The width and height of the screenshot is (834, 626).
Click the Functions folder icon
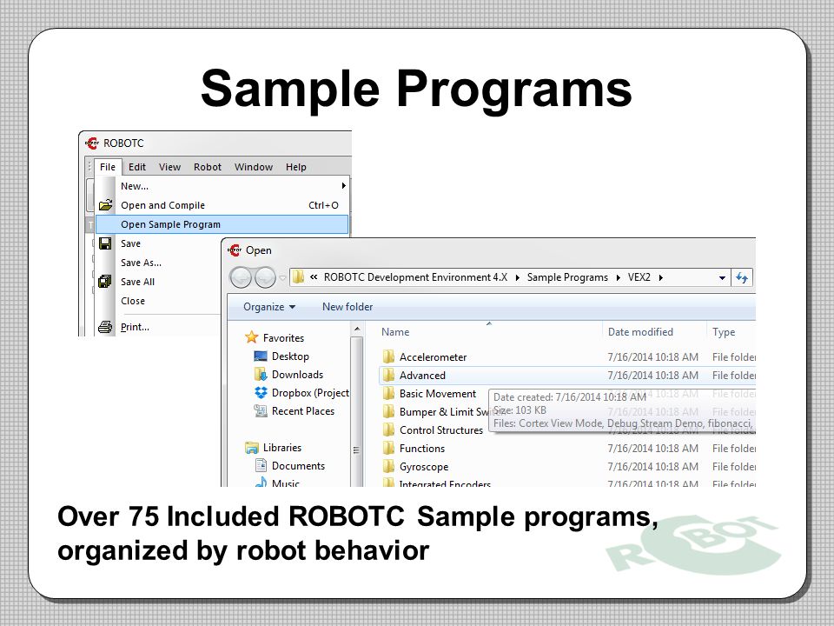click(x=389, y=448)
